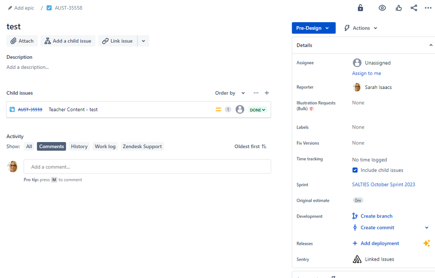435x278 pixels.
Task: Click the Sentry logo icon
Action: pyautogui.click(x=357, y=259)
